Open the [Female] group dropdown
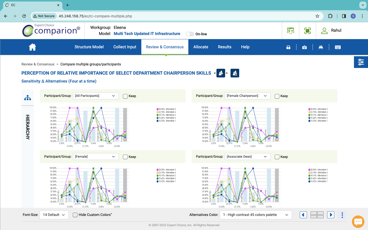368x230 pixels. click(x=96, y=156)
